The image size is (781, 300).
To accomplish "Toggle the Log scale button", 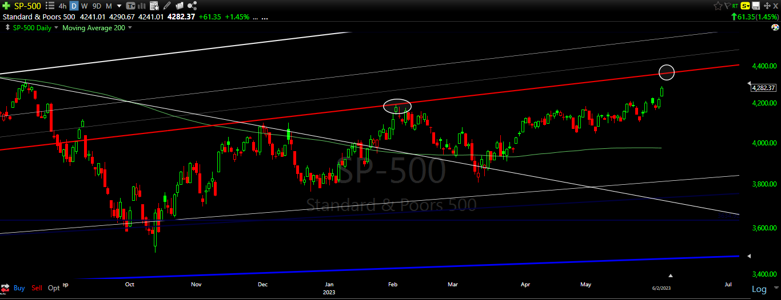I will point(759,289).
